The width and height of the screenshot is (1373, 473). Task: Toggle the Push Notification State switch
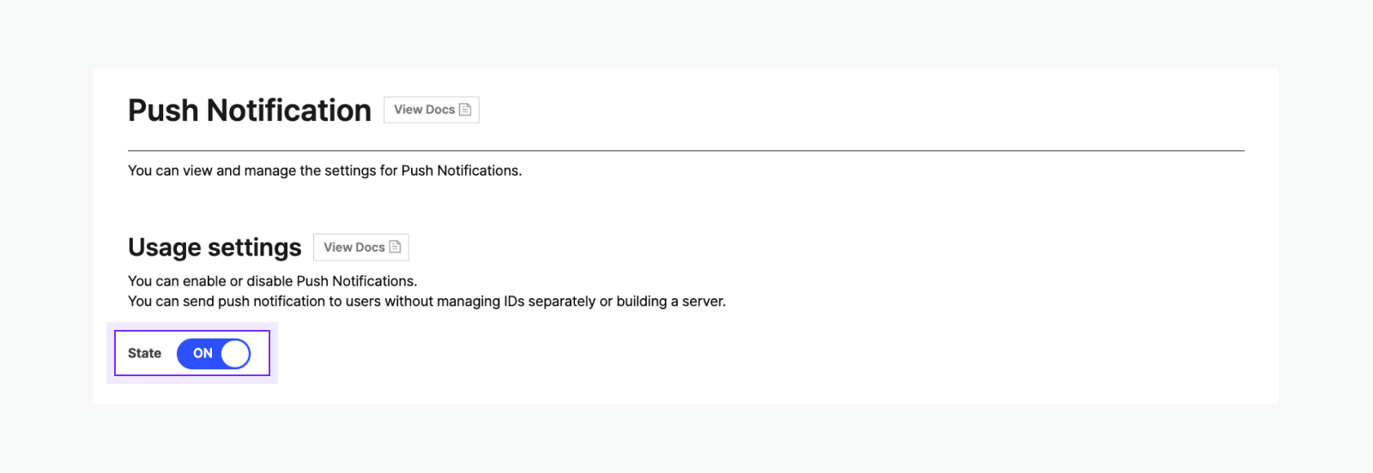(214, 353)
